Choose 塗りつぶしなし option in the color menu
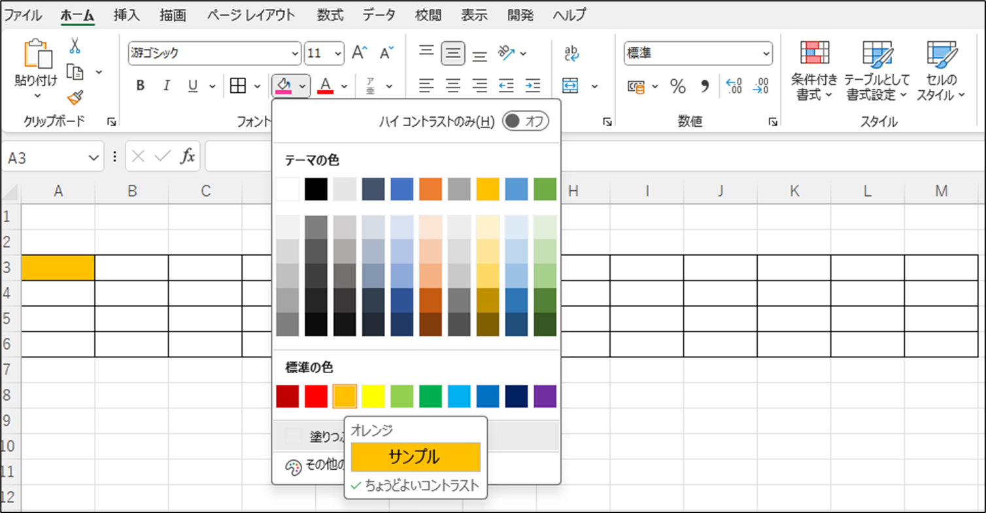The image size is (986, 513). (x=415, y=437)
